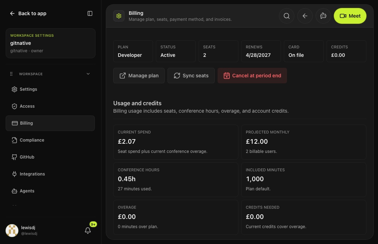
Task: Collapse the WORKSPACE section chevron
Action: (x=88, y=74)
